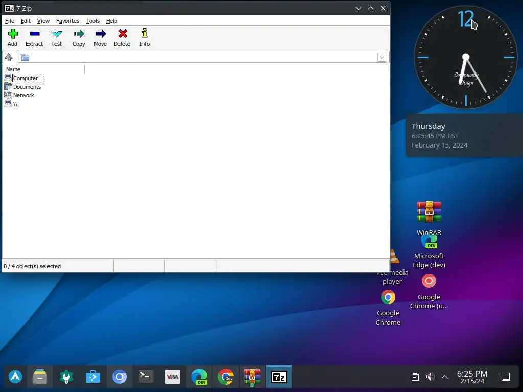Click the objects selected status text
Image resolution: width=523 pixels, height=392 pixels.
point(32,266)
